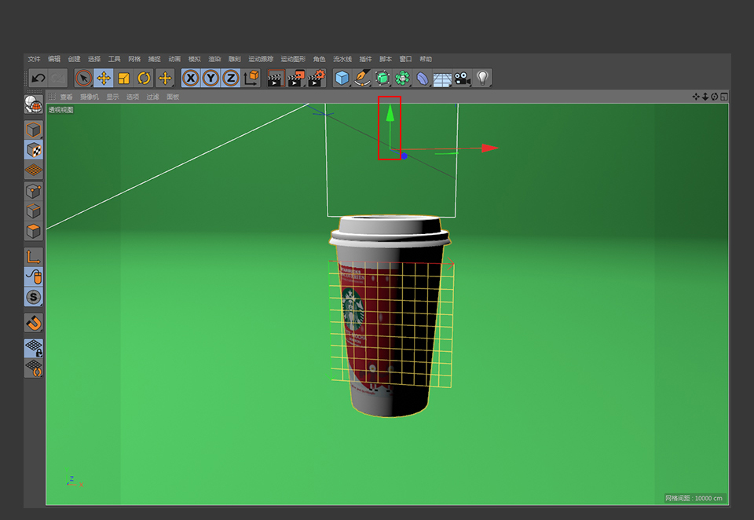Open viewport 摄像机 menu
754x520 pixels.
click(x=90, y=97)
